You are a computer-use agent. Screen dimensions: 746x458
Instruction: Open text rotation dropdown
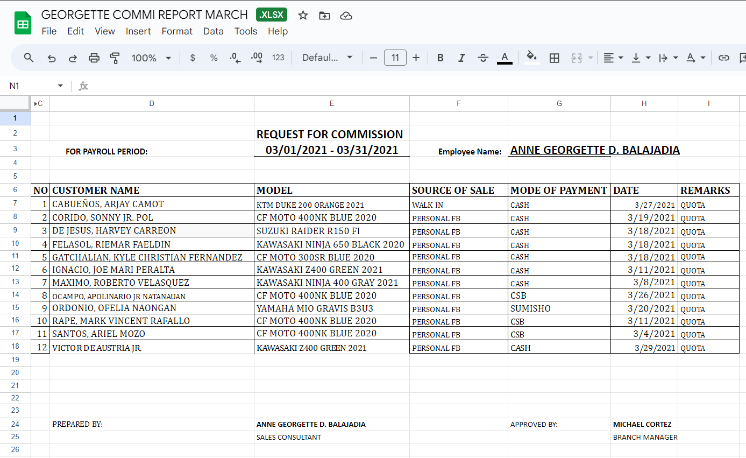[695, 58]
